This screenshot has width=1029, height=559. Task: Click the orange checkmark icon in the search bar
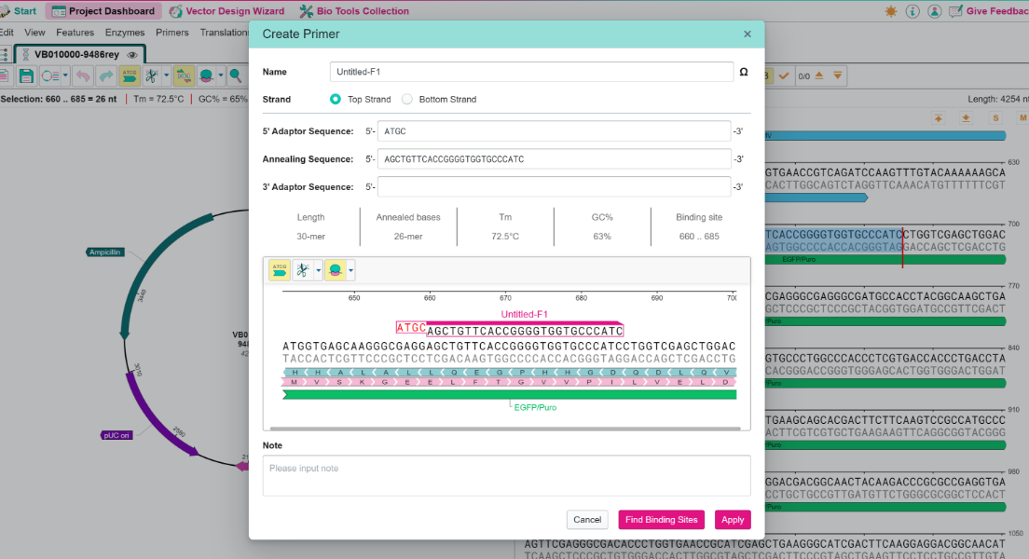click(784, 76)
